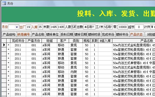Expand the subdatasheet of the 内爬 row

(8, 72)
